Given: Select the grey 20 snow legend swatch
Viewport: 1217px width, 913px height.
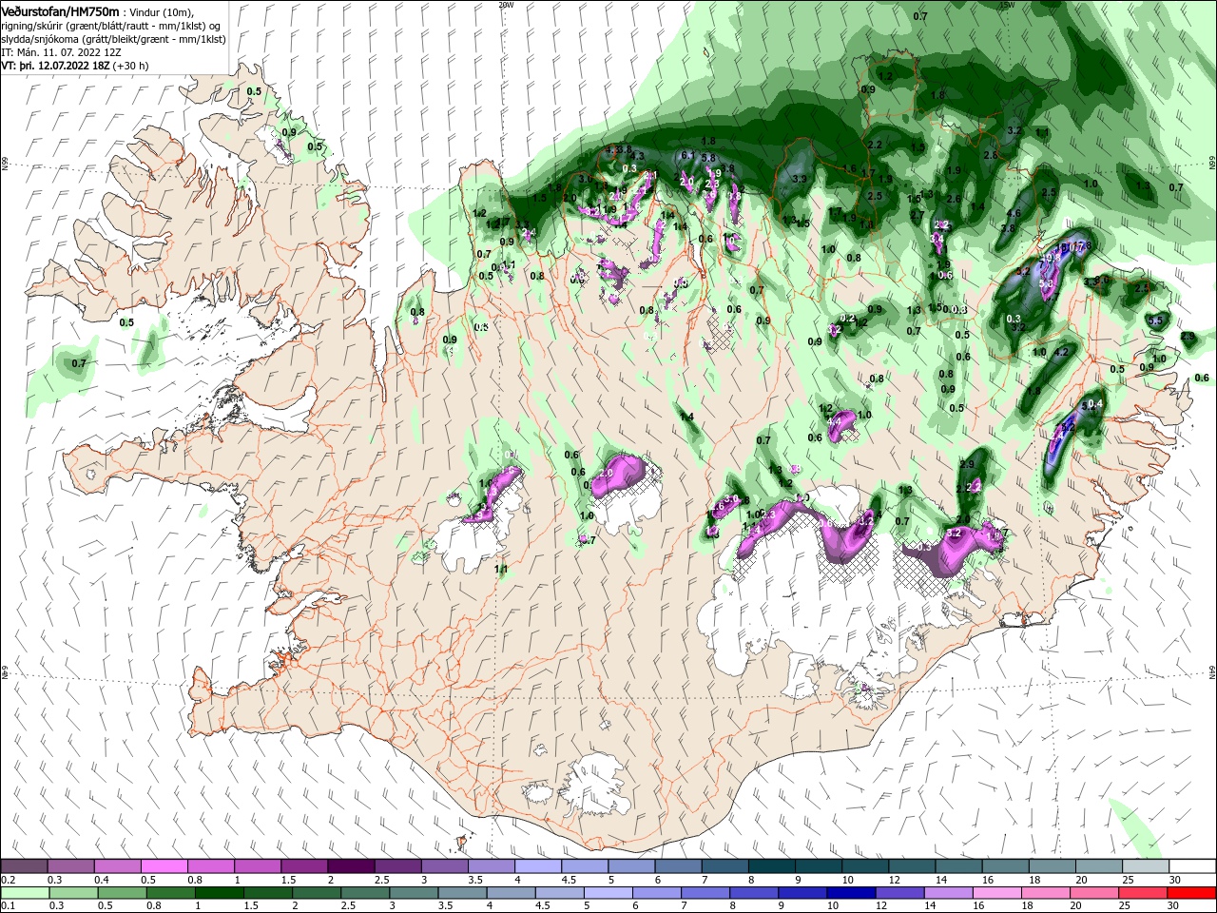Looking at the screenshot, I should [1099, 866].
